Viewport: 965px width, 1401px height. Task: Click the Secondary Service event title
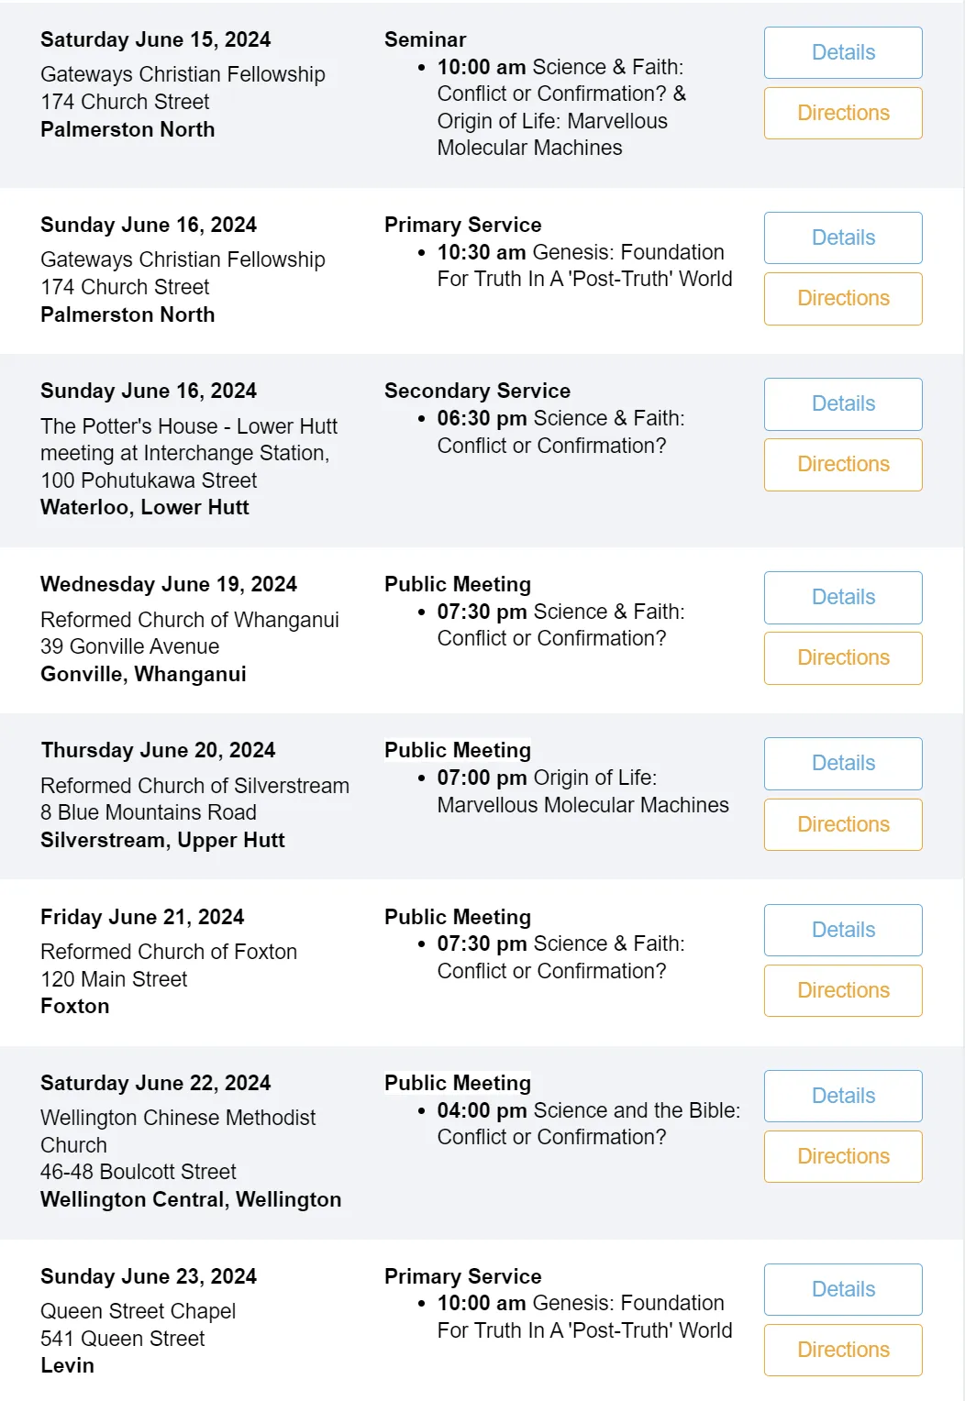click(477, 391)
